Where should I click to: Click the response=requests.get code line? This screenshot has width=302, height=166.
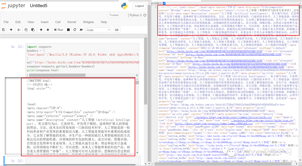tap(61, 67)
